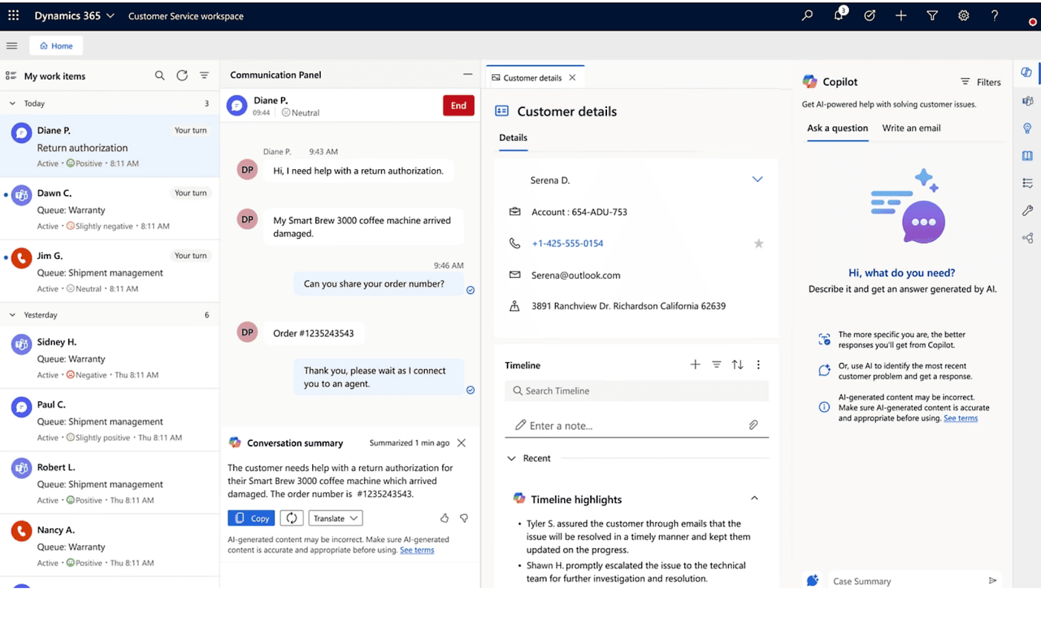Select email Serena@outlook.com
Screen dimensions: 1041x635
tap(575, 275)
